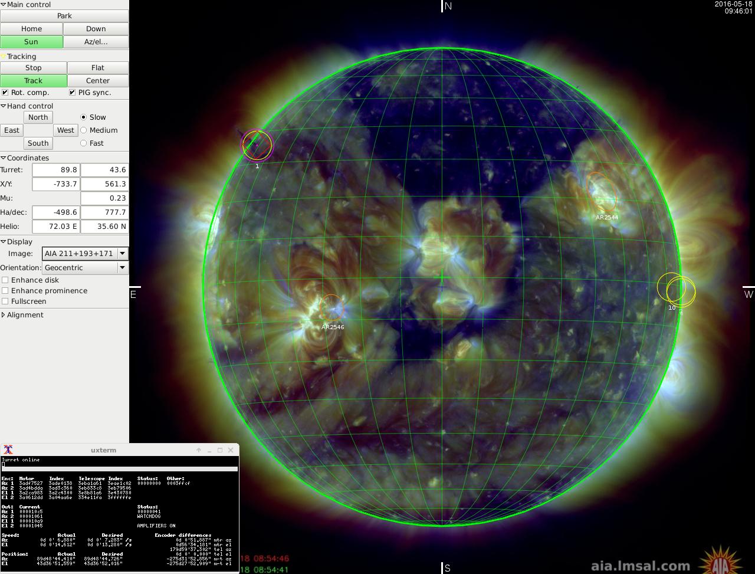Screen dimensions: 755x574
Task: Click the Turret azimuth field showing 89.8
Action: click(55, 170)
